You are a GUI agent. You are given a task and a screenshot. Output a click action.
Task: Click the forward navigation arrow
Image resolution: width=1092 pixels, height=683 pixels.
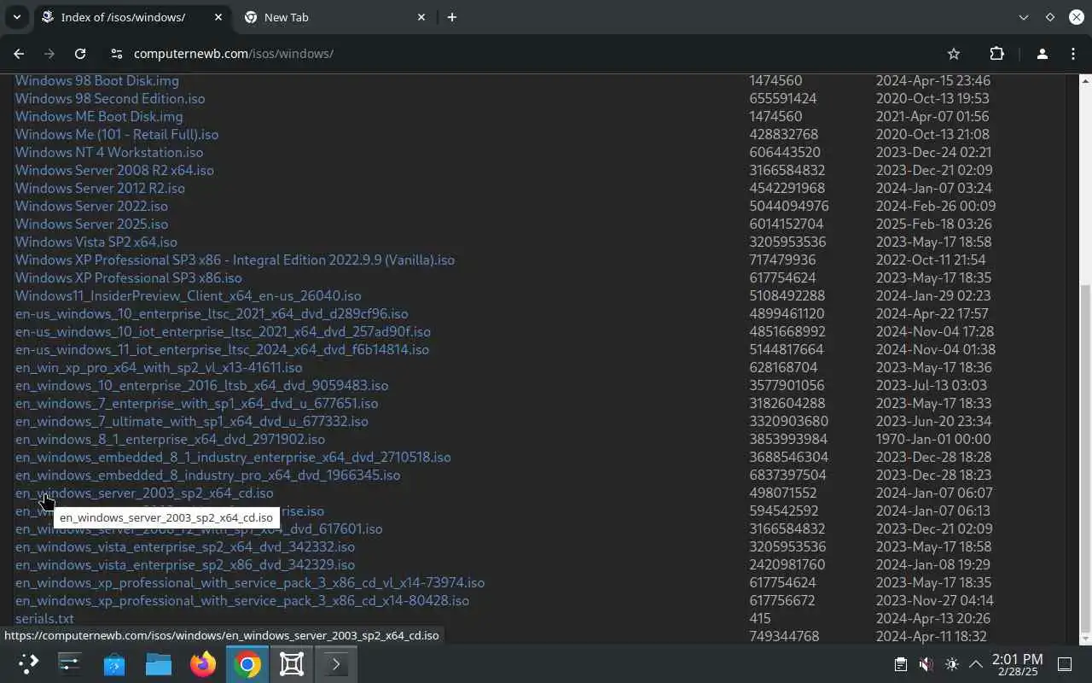click(x=49, y=54)
